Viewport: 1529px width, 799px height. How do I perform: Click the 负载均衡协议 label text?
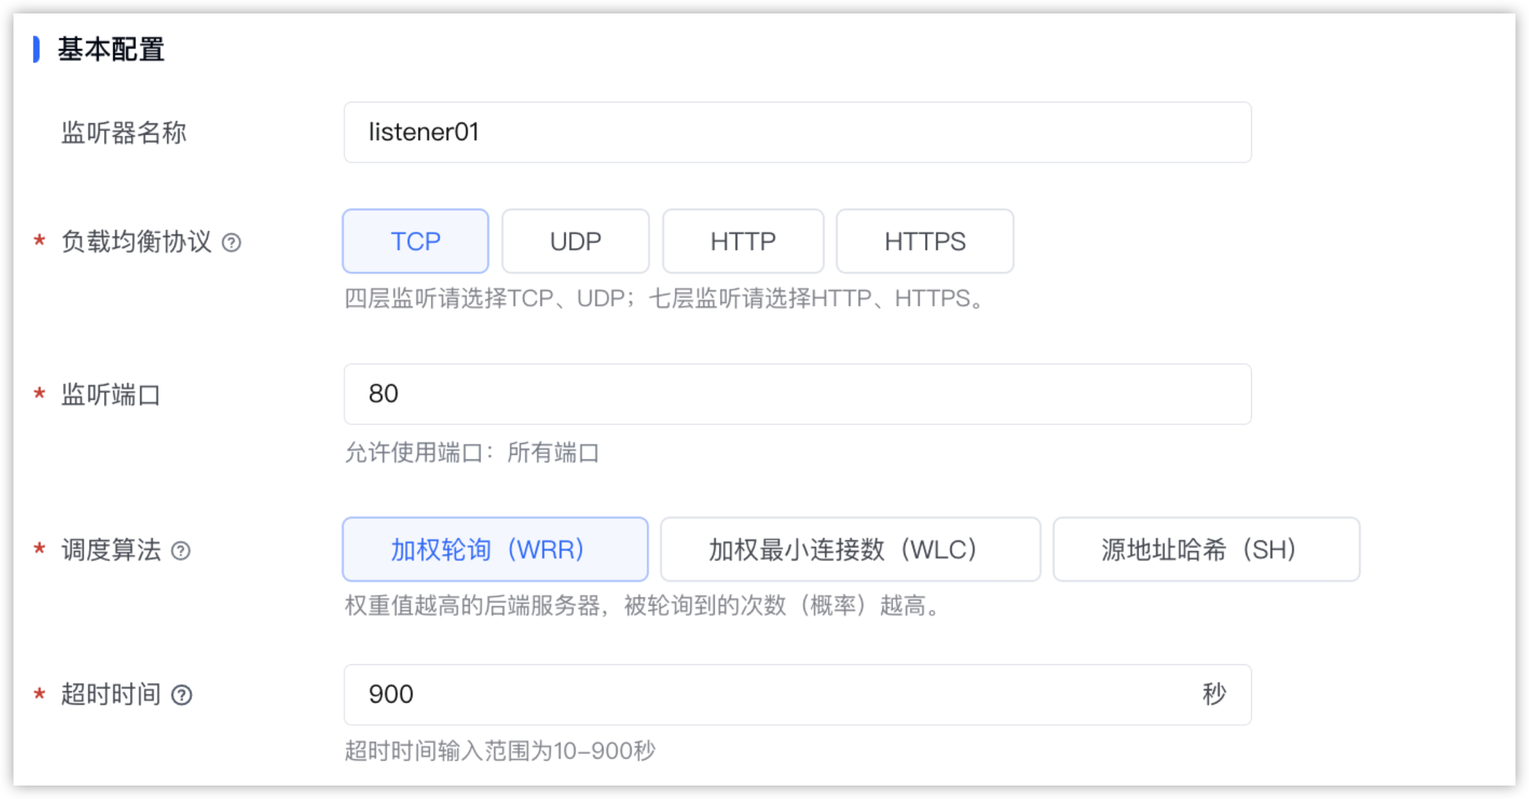[x=136, y=242]
